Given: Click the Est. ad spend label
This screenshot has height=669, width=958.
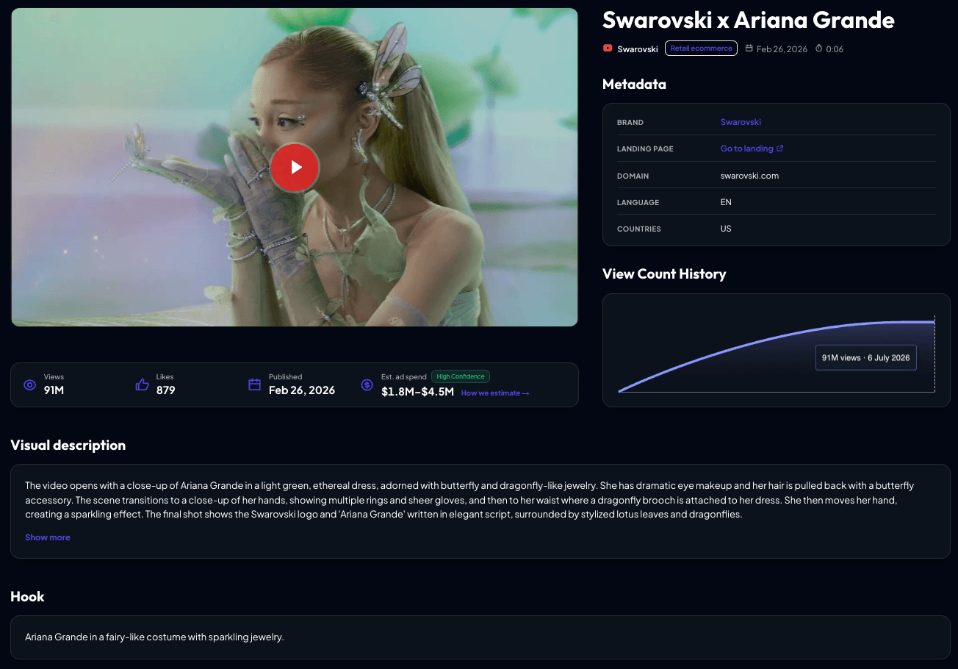Looking at the screenshot, I should pos(403,377).
